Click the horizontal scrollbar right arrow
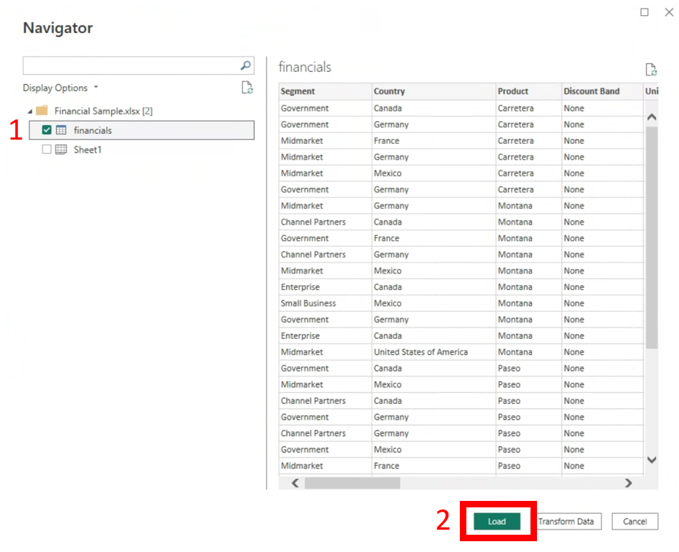Screen dimensions: 679x552 click(x=629, y=483)
